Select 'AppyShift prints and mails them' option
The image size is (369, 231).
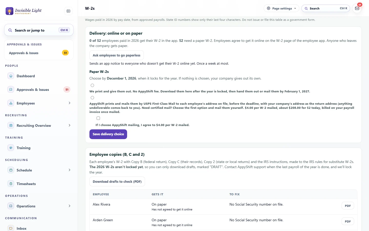pos(92,98)
